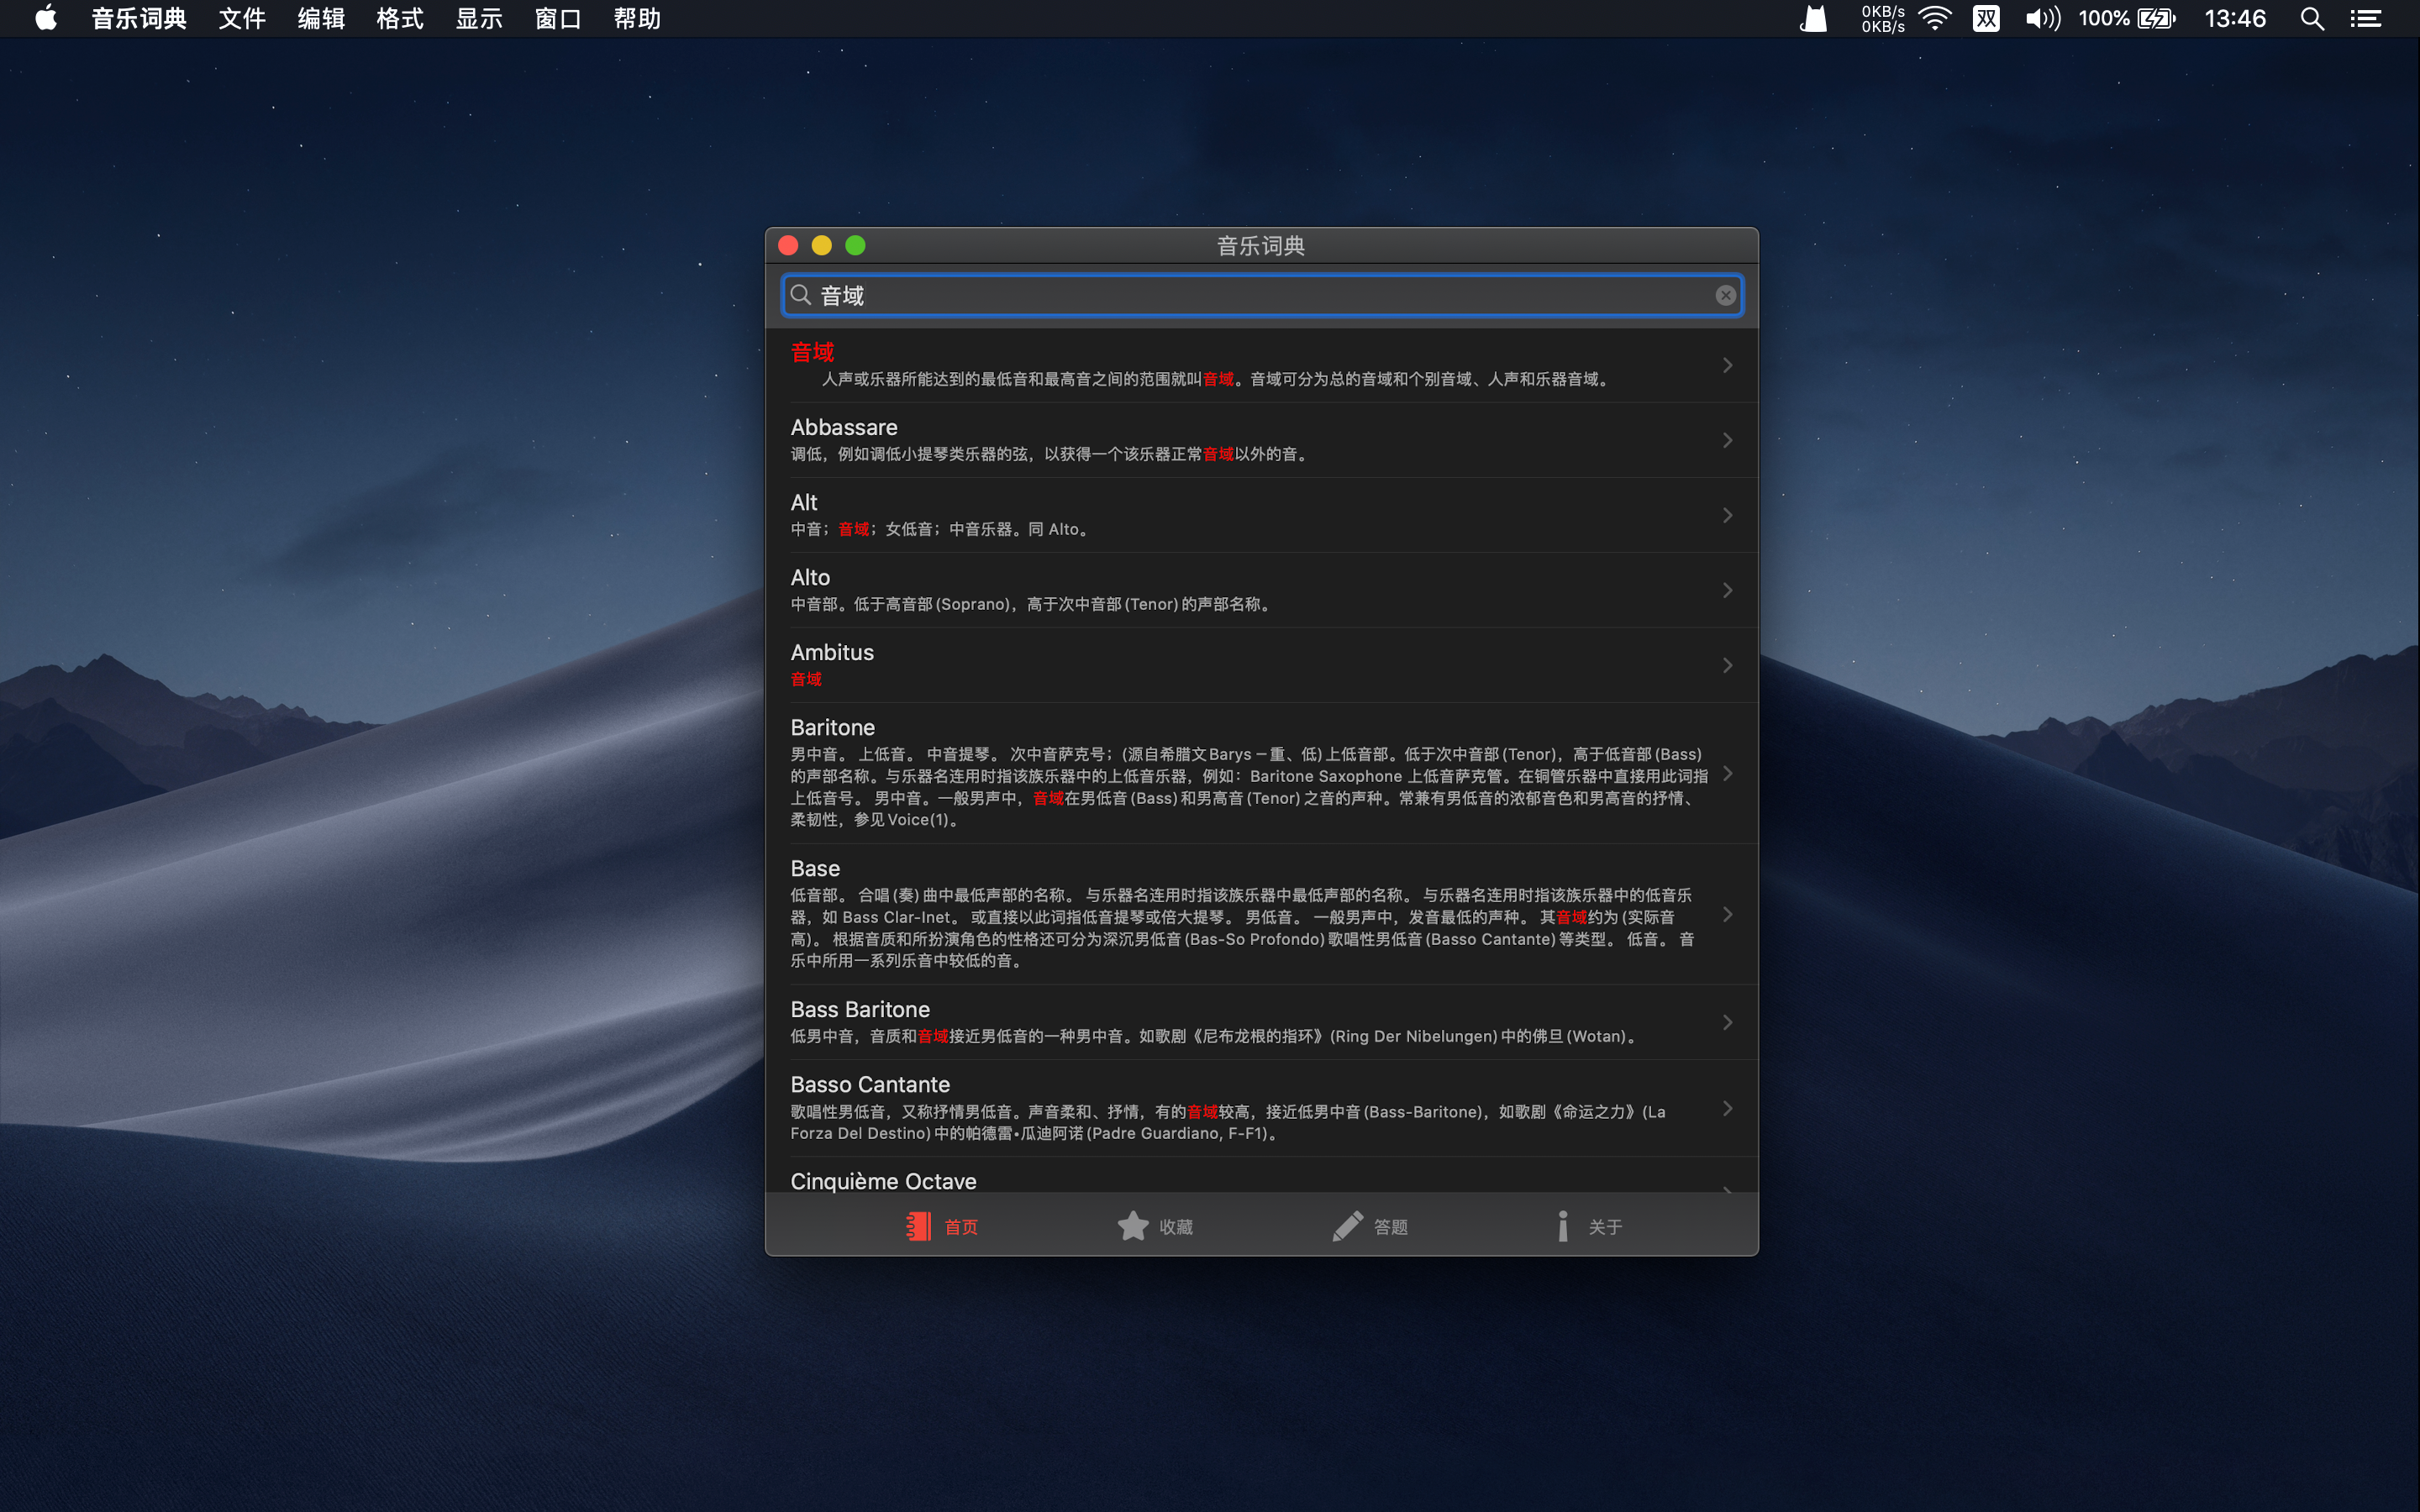This screenshot has width=2420, height=1512.
Task: Expand the Ambitus entry chevron
Action: 1727,665
